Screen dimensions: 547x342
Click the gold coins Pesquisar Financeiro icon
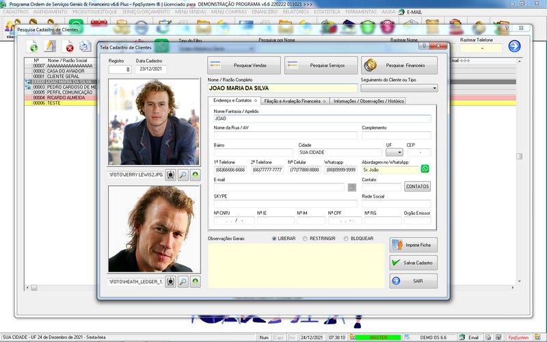pos(371,65)
